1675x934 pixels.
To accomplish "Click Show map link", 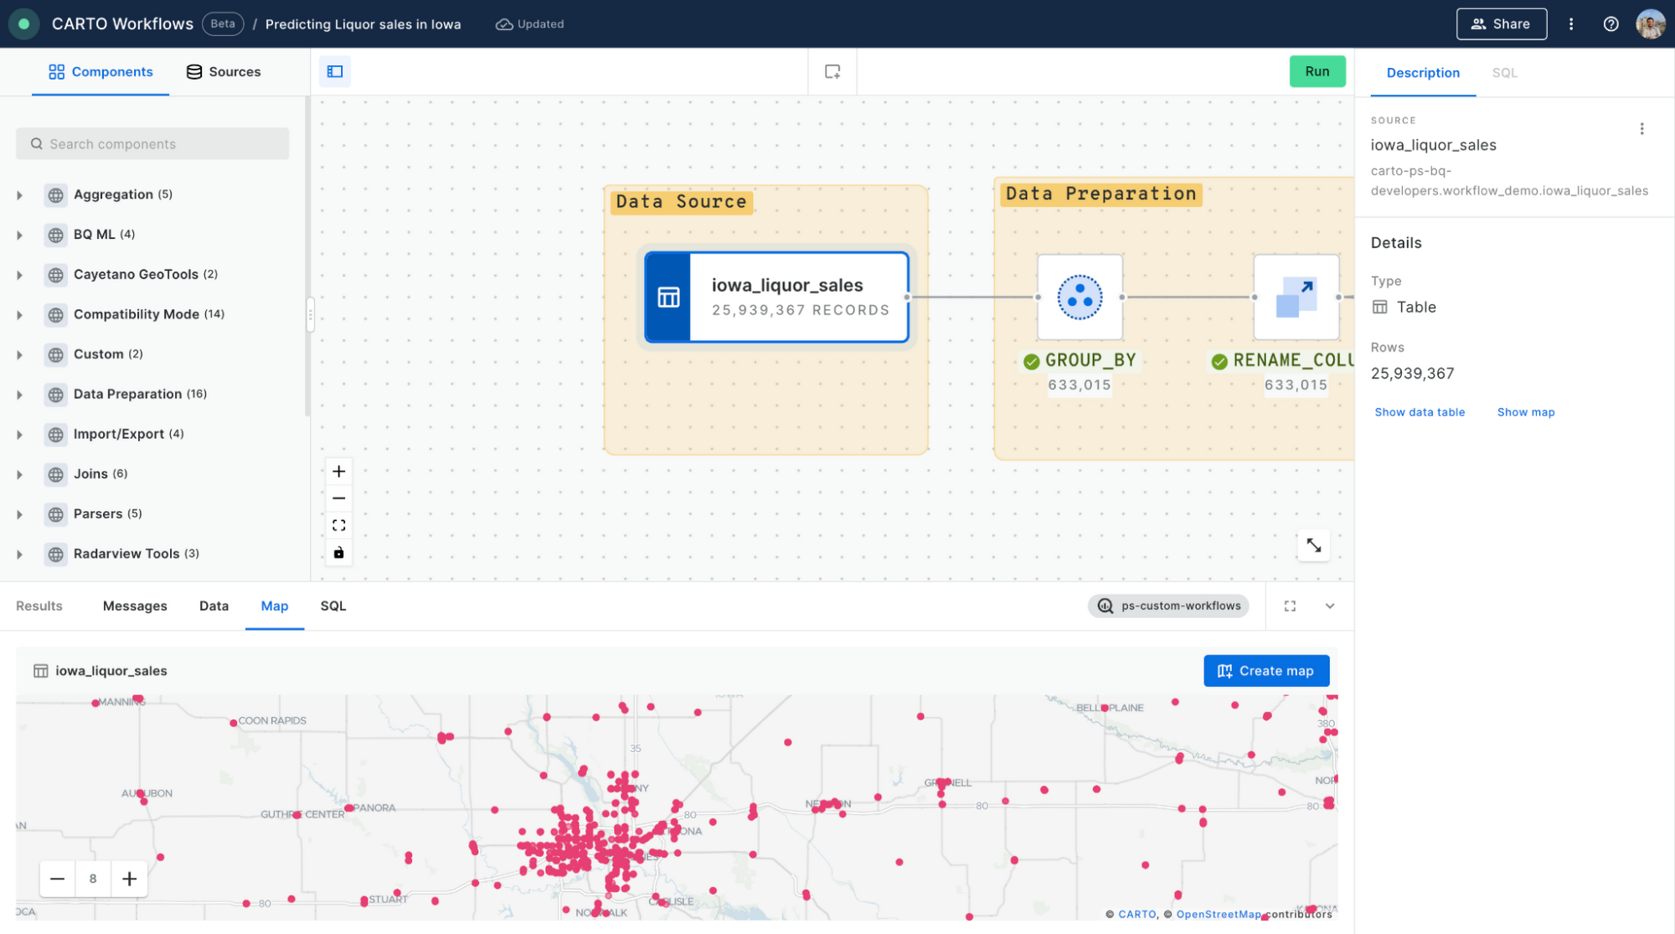I will click(x=1526, y=410).
